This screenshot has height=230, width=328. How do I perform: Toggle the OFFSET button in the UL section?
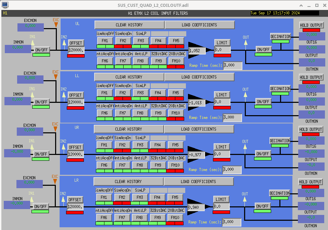tap(76, 43)
